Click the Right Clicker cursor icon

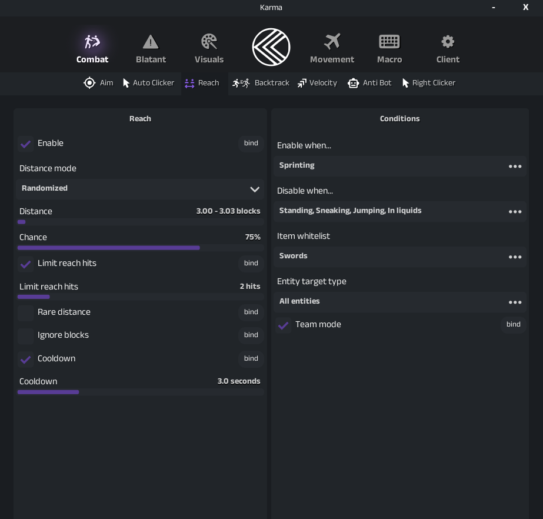405,83
